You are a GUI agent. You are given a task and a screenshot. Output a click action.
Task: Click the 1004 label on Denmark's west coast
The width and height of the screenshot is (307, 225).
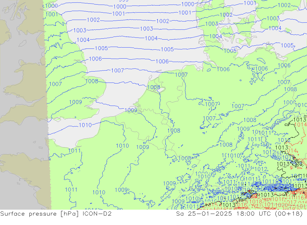tap(216, 36)
